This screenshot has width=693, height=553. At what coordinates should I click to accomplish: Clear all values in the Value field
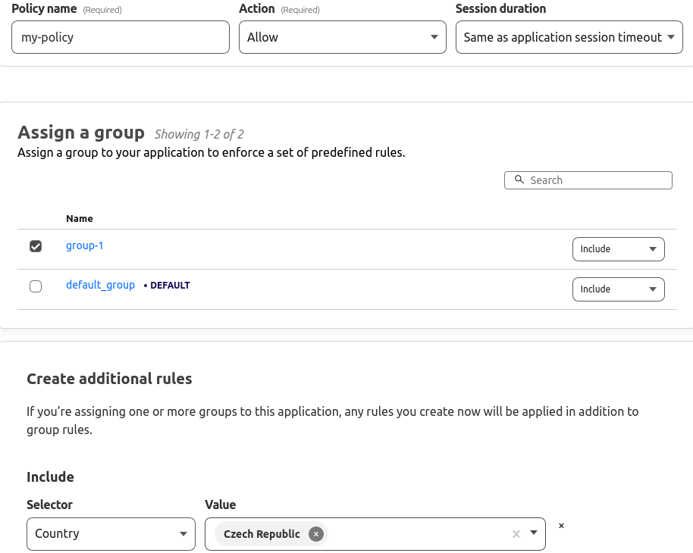click(x=516, y=534)
